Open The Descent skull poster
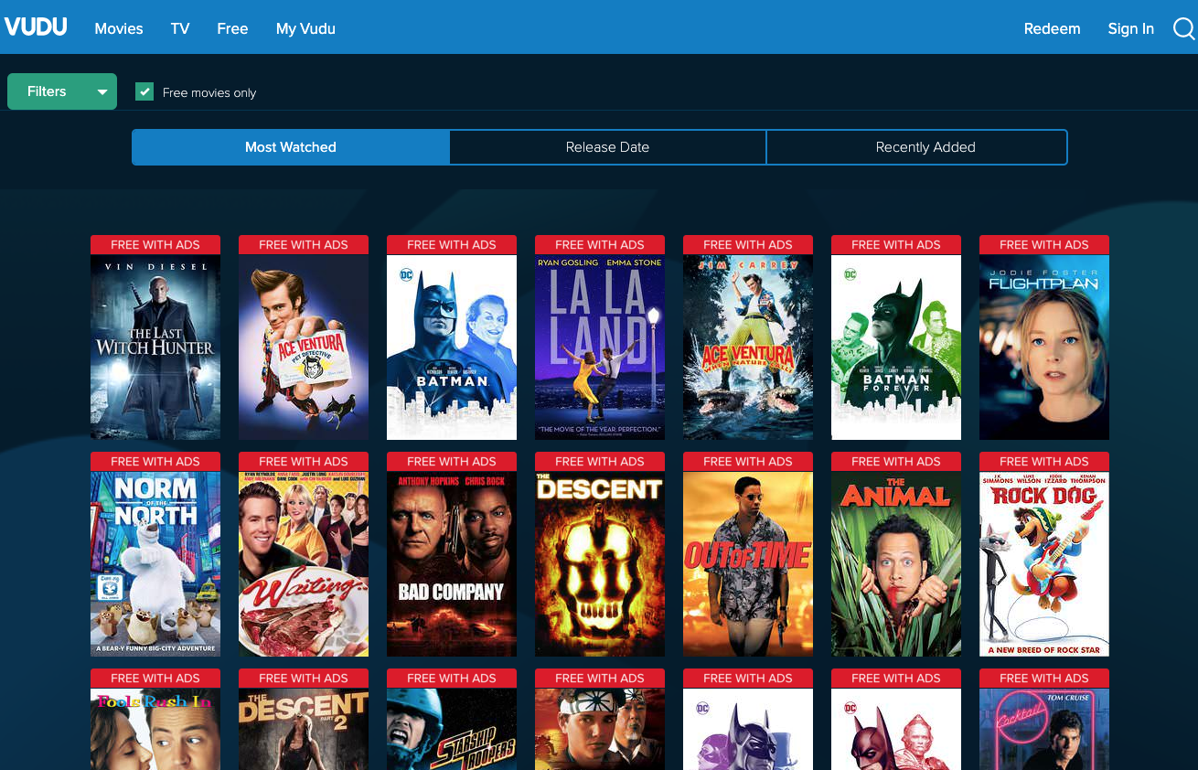 click(600, 564)
